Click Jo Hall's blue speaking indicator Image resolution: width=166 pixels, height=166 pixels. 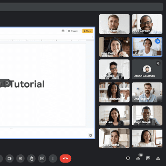[158, 41]
